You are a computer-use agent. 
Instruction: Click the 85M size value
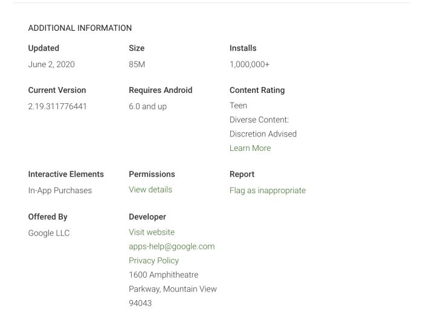[137, 64]
